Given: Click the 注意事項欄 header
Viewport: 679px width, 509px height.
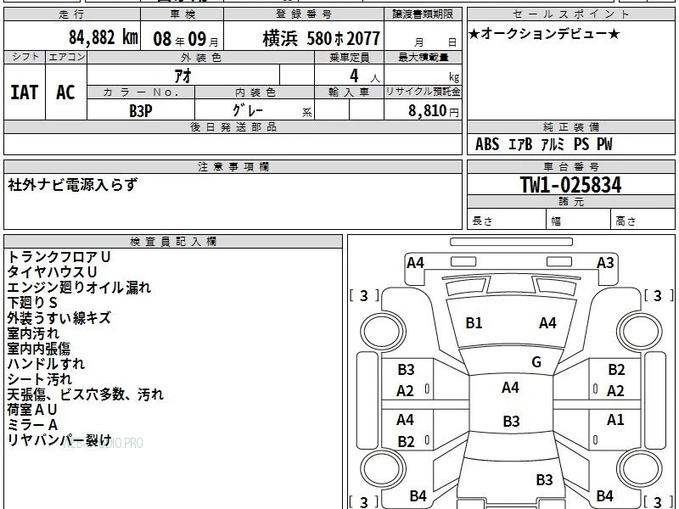Looking at the screenshot, I should [x=233, y=166].
